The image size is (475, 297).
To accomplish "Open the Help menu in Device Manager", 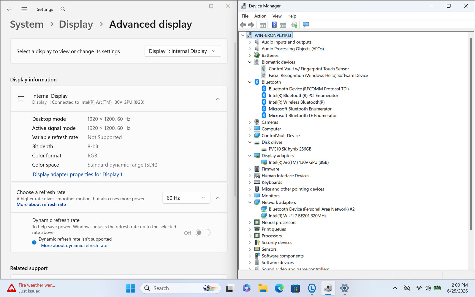I will pos(292,16).
